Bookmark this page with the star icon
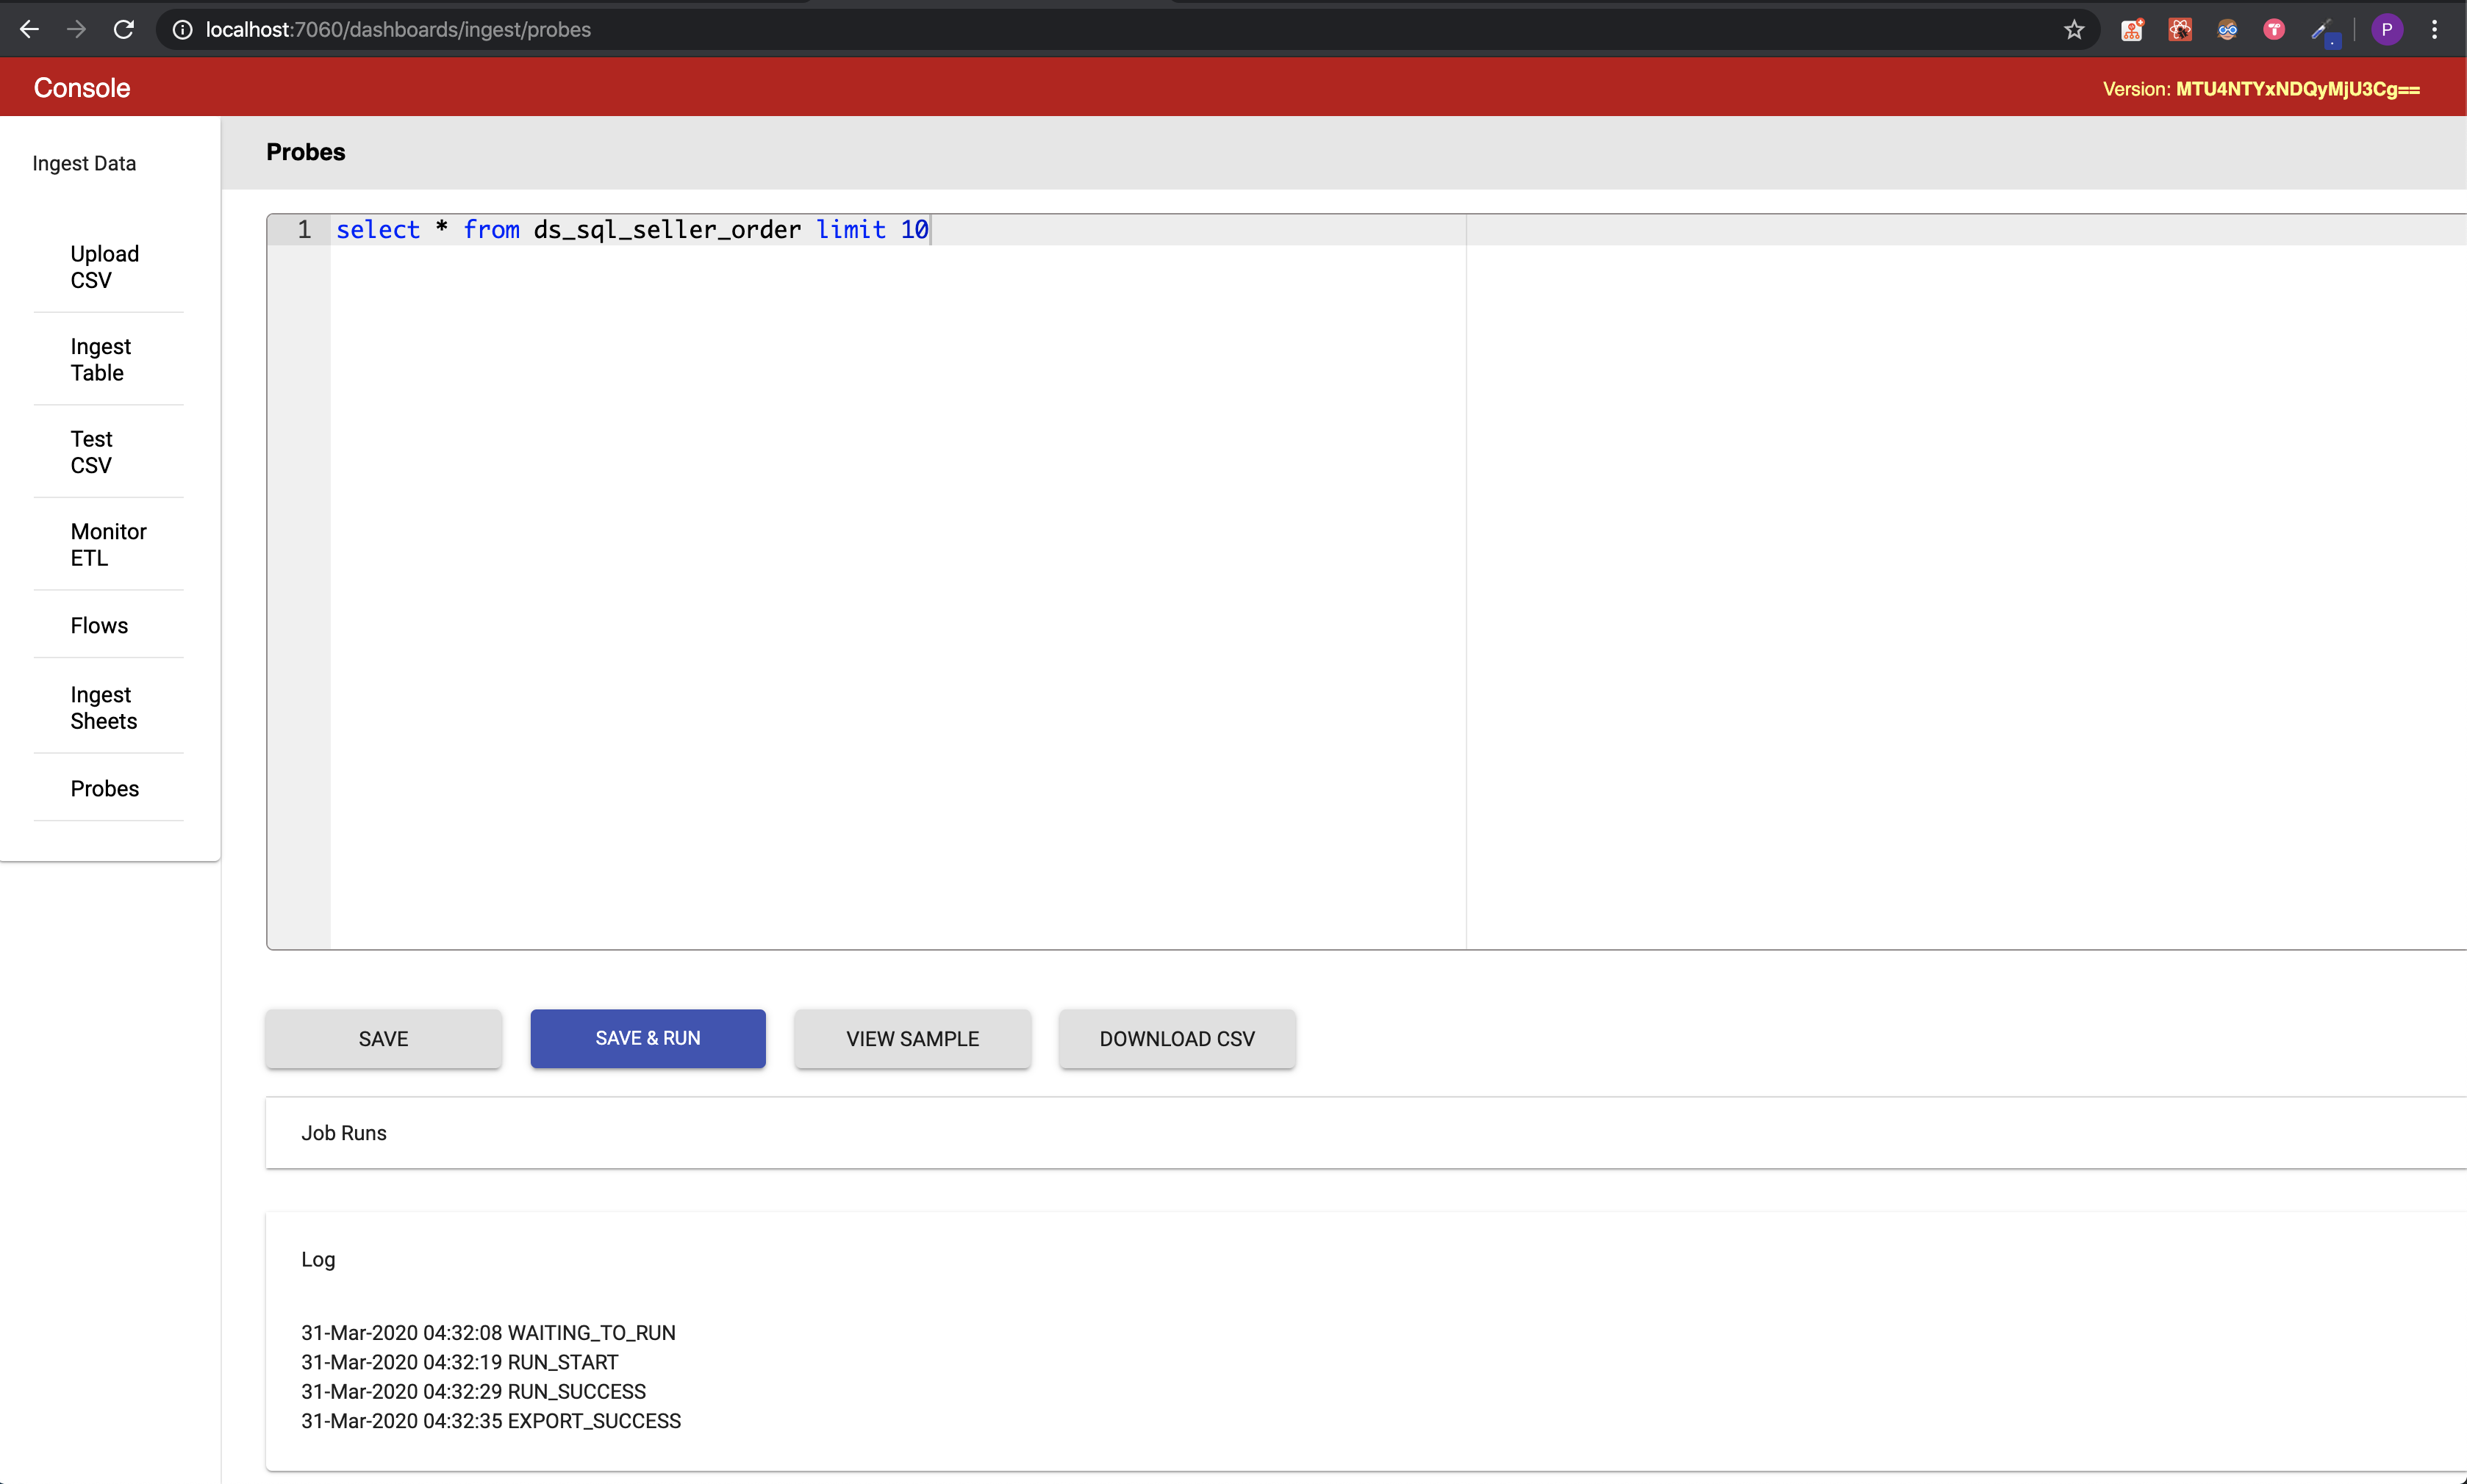 2074,29
